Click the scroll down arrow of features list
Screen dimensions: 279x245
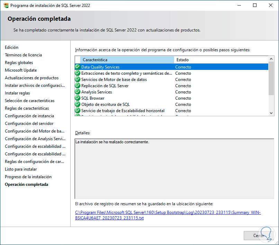click(271, 113)
